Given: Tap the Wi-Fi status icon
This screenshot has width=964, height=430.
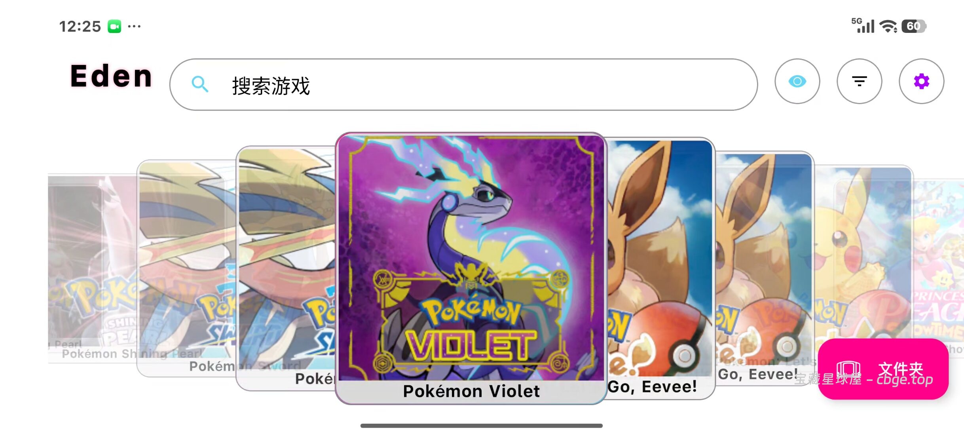Looking at the screenshot, I should pos(888,27).
